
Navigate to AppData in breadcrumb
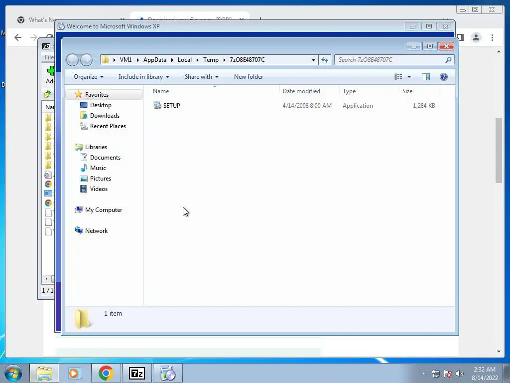click(x=155, y=60)
